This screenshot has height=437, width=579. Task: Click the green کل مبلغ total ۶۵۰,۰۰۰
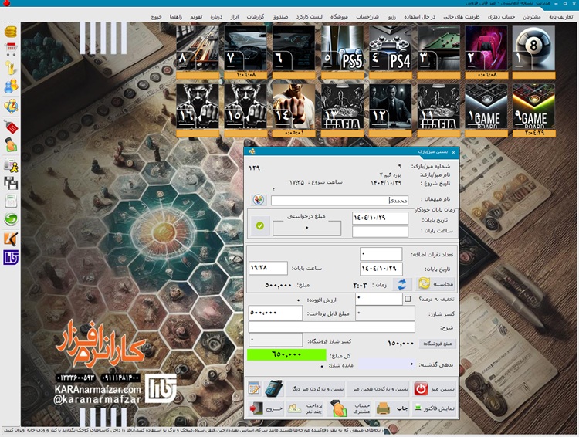286,354
